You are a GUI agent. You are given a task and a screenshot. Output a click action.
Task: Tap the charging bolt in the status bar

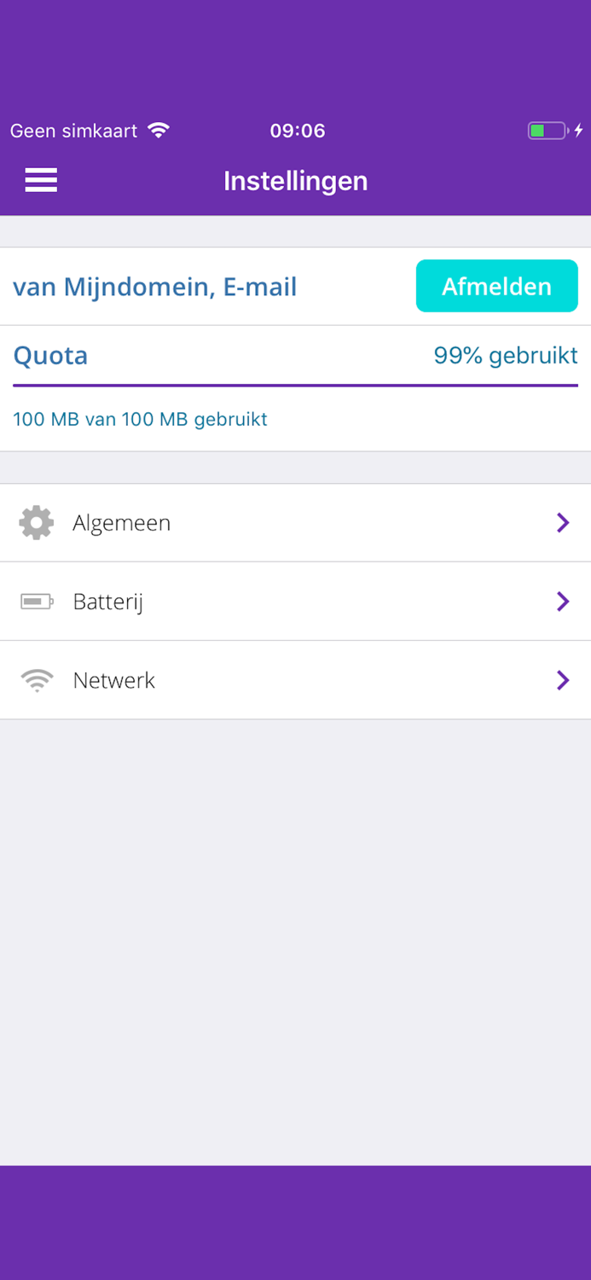coord(579,131)
